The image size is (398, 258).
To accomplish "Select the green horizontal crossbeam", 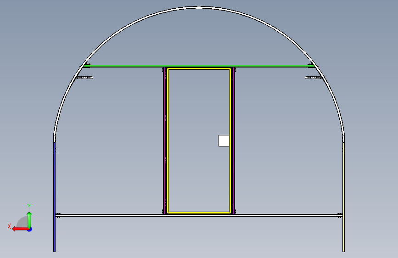I will coord(200,66).
